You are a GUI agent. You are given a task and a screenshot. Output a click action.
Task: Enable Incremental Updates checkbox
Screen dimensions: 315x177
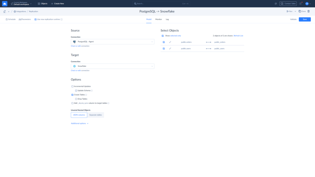[x=72, y=86]
